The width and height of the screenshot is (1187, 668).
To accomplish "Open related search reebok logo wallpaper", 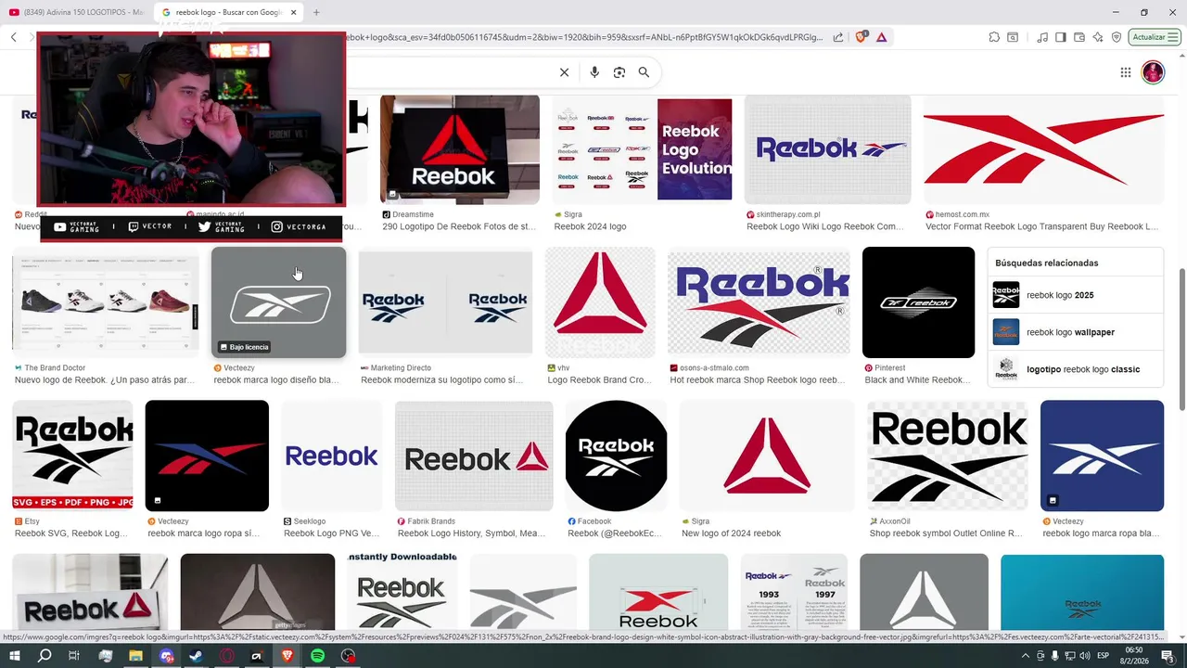I will point(1076,332).
